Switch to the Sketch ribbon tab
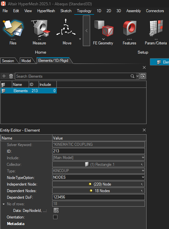 [x=66, y=11]
